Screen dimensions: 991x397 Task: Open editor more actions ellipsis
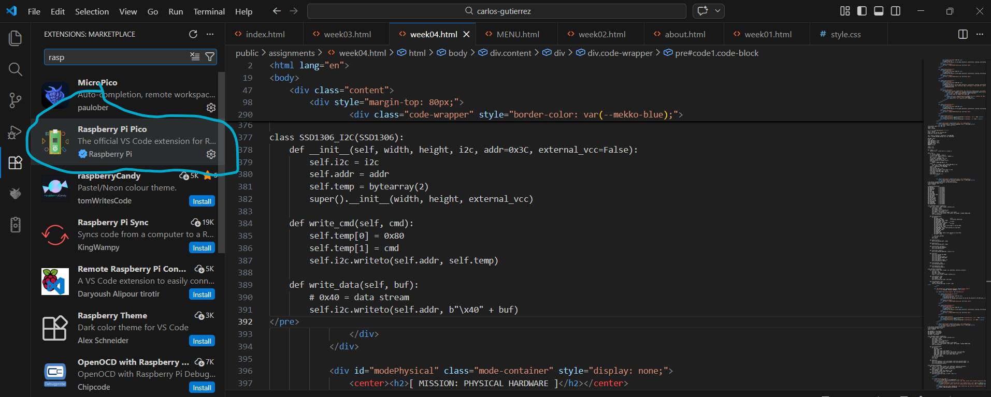[980, 34]
